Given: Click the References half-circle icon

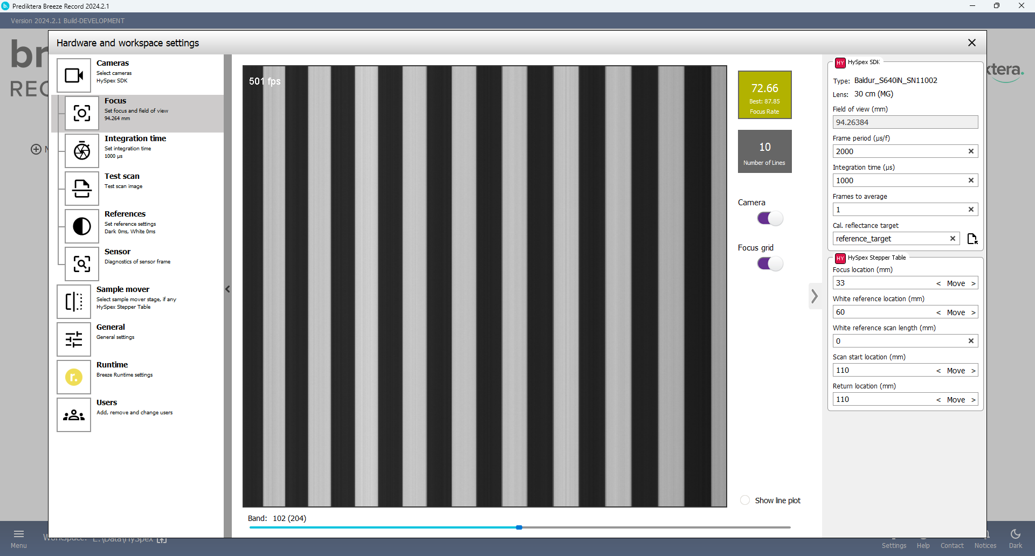Looking at the screenshot, I should click(82, 226).
